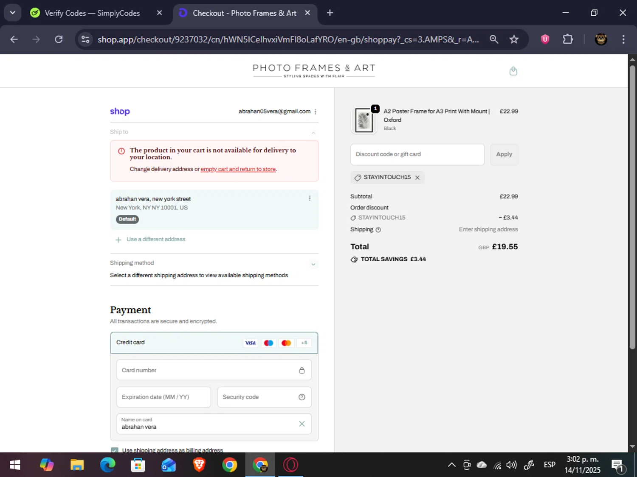637x477 pixels.
Task: Switch the ESP input language indicator
Action: 550,465
